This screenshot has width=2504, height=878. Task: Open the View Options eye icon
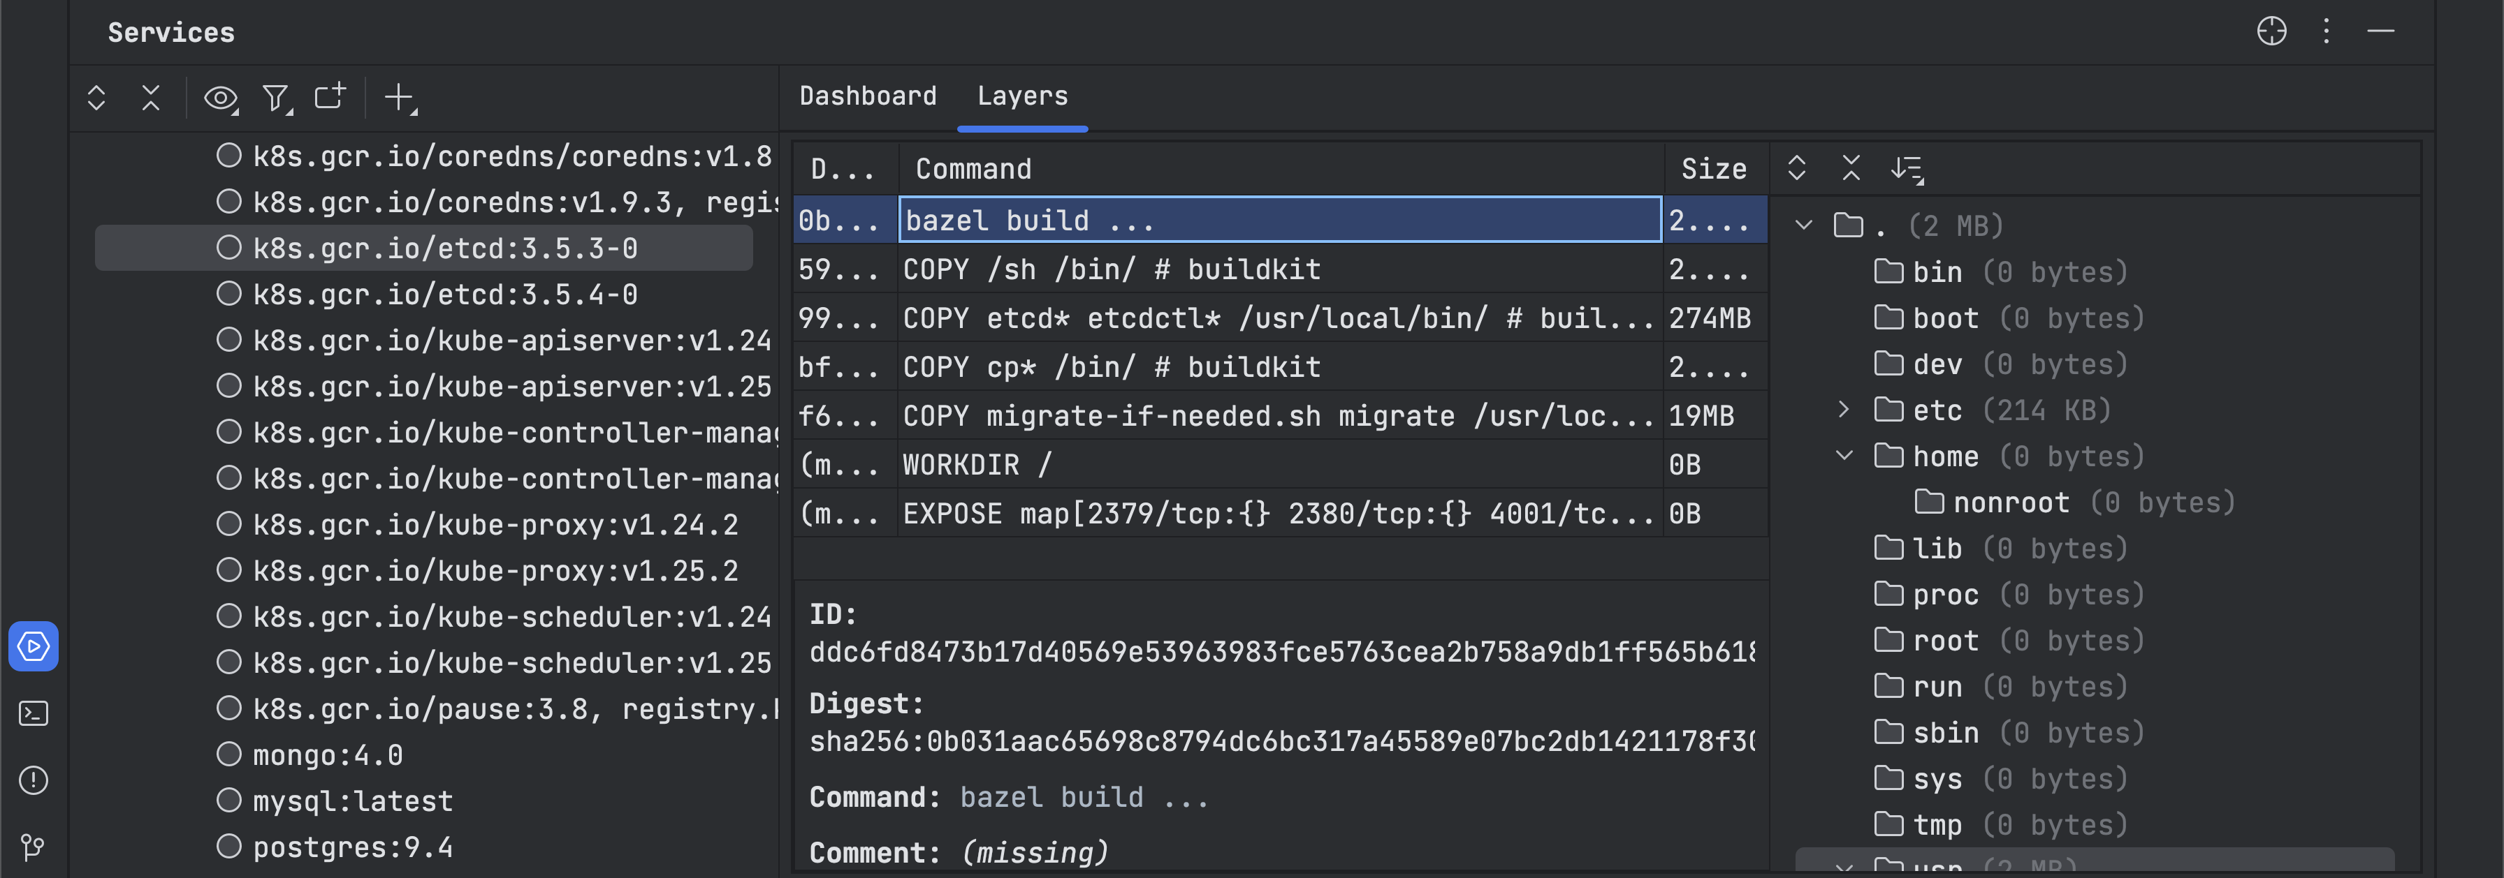219,98
